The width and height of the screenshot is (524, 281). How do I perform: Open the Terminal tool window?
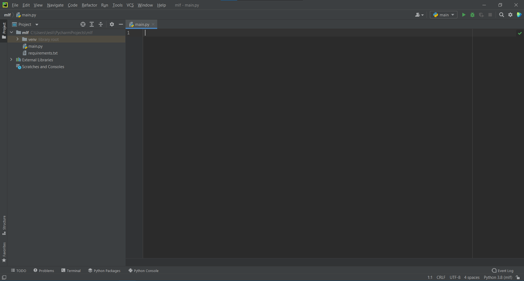coord(71,271)
